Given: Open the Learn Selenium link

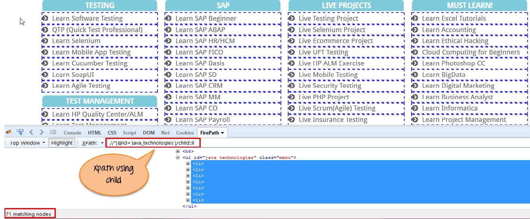Looking at the screenshot, I should point(76,41).
